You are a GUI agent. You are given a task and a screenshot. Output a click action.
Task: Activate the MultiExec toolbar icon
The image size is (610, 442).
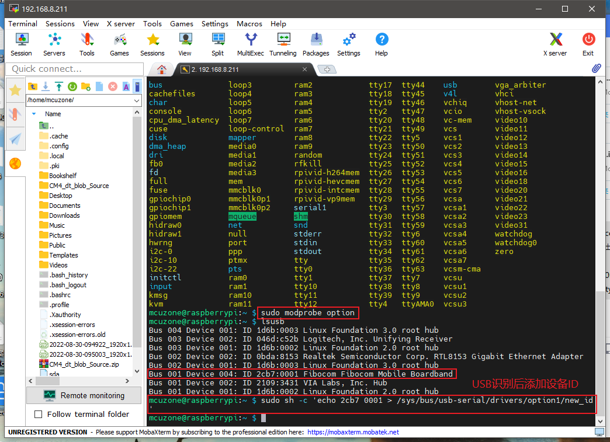[251, 45]
